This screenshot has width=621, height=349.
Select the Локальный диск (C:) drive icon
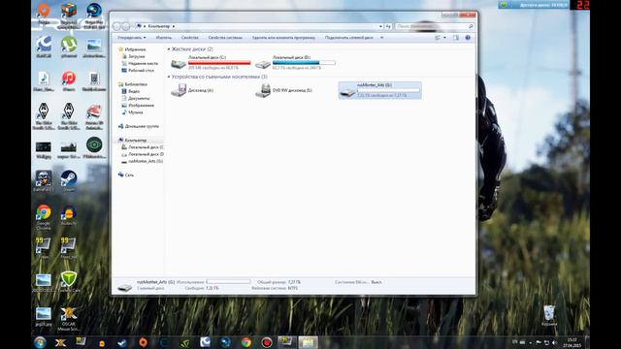[x=179, y=63]
